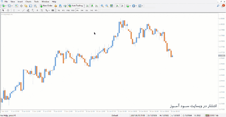Viewport: 226px width, 117px height.
Task: Open the Profiles icon
Action: point(9,6)
